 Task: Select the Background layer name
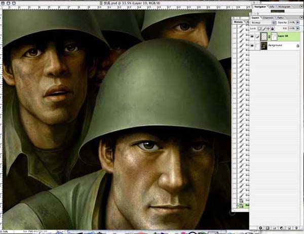[x=275, y=46]
